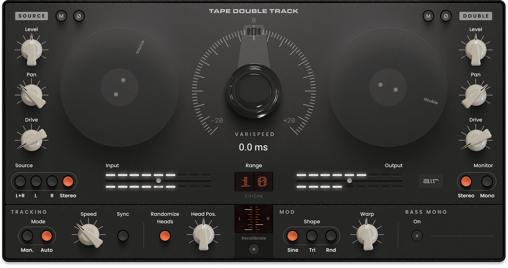Select Stereo as the Source input
This screenshot has height=268, width=508.
click(x=68, y=181)
